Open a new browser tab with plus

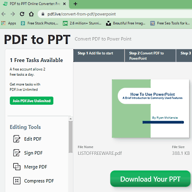76,4
